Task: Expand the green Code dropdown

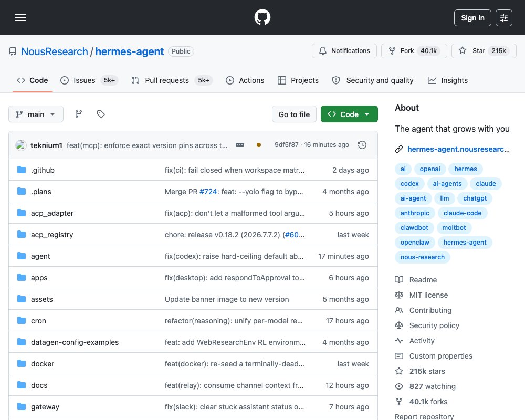Action: pyautogui.click(x=349, y=114)
